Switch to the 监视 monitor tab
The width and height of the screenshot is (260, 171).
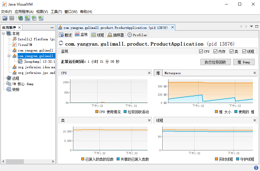(x=82, y=35)
